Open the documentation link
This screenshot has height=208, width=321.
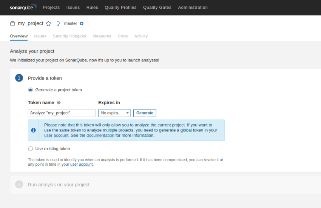100,136
